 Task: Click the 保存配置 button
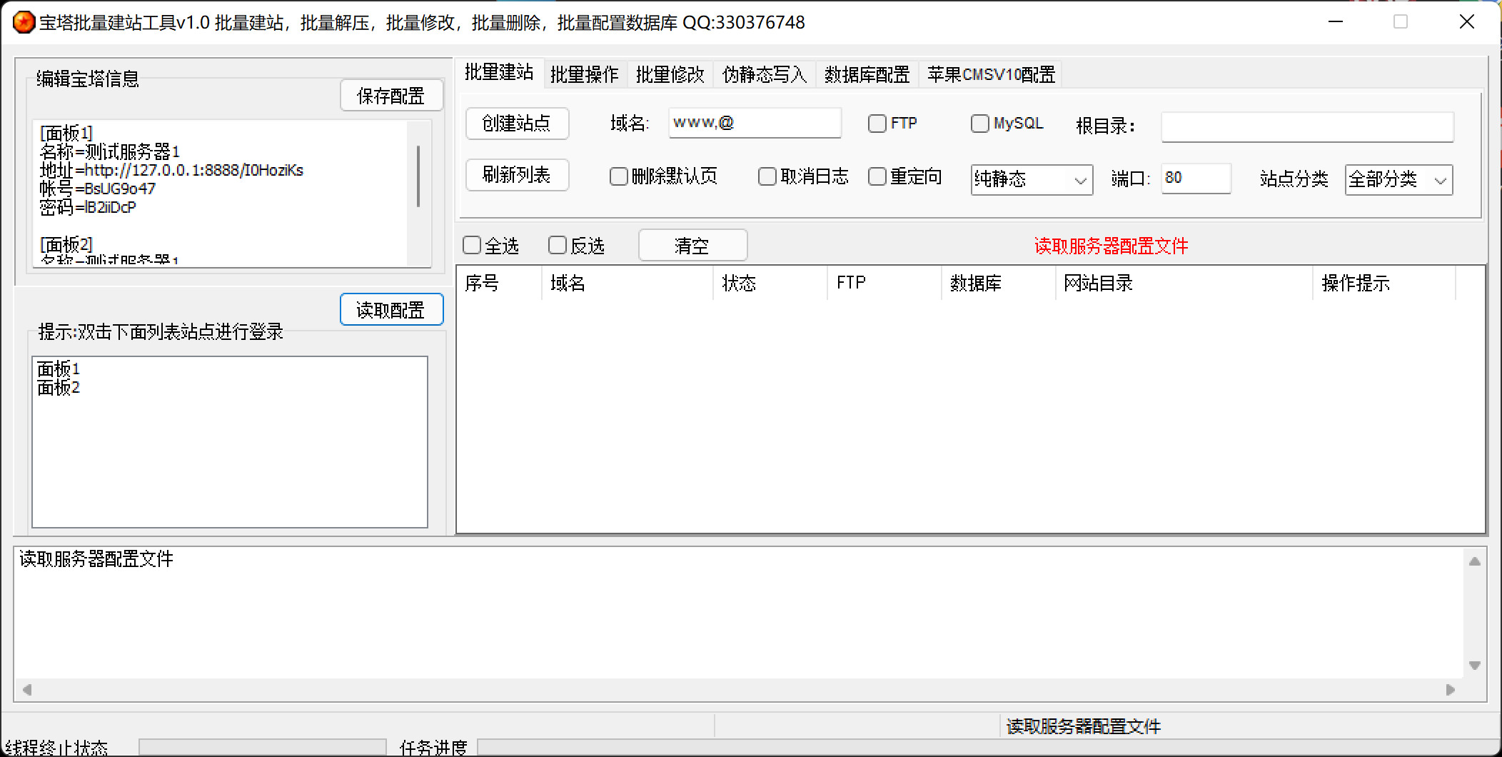[x=391, y=96]
